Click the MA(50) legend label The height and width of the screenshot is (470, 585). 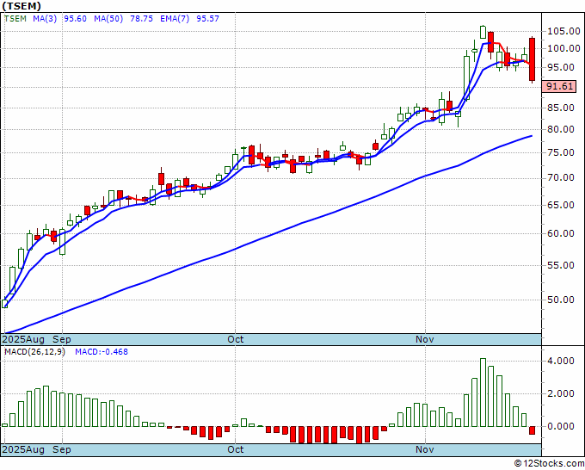(108, 19)
